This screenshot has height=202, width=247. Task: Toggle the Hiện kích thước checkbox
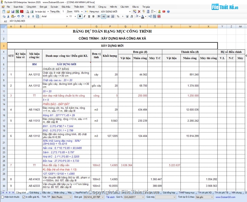coord(2,197)
